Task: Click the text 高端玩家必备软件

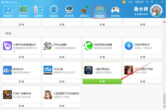Action: [22, 73]
